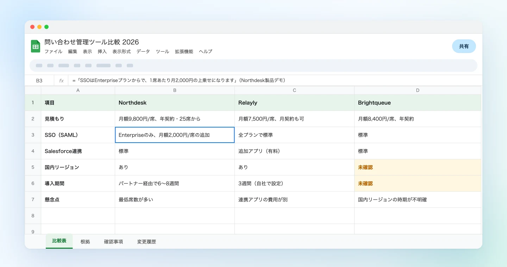Select the Northdesk header cell
The image size is (507, 267).
pos(175,103)
